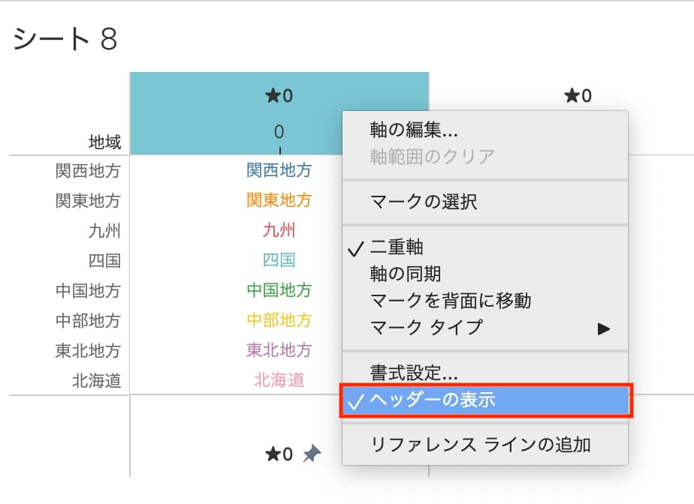Select the 関西地方 row header
694x504 pixels.
[x=88, y=171]
